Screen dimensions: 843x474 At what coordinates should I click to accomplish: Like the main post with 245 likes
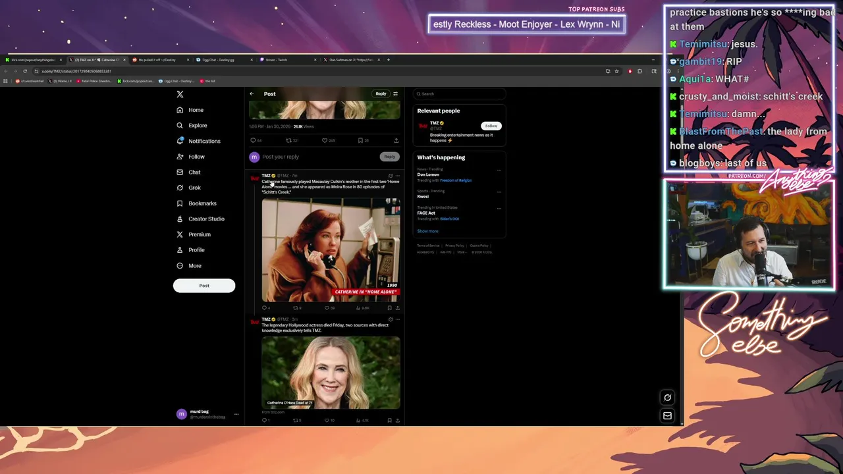click(328, 140)
